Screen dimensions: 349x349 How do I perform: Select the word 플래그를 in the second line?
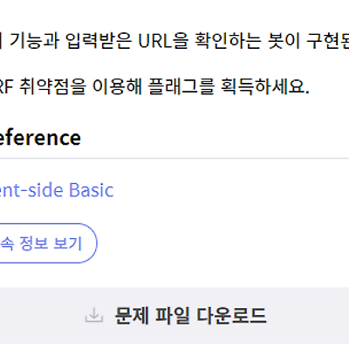[181, 86]
